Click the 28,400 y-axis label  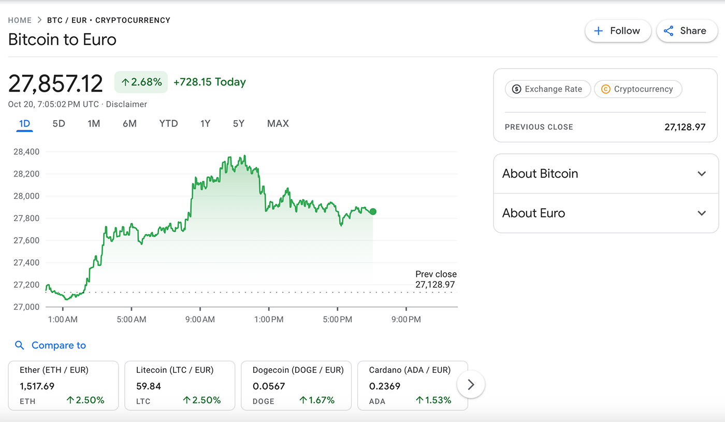[x=26, y=152]
